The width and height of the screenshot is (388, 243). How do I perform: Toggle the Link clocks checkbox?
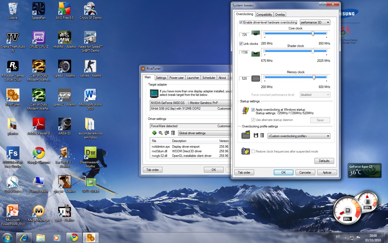(241, 43)
